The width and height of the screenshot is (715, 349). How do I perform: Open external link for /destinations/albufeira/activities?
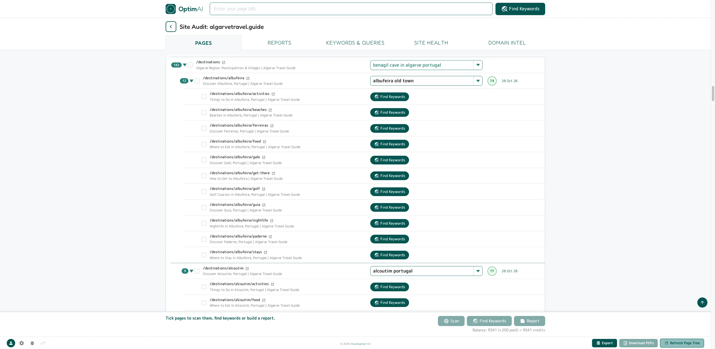pyautogui.click(x=273, y=94)
